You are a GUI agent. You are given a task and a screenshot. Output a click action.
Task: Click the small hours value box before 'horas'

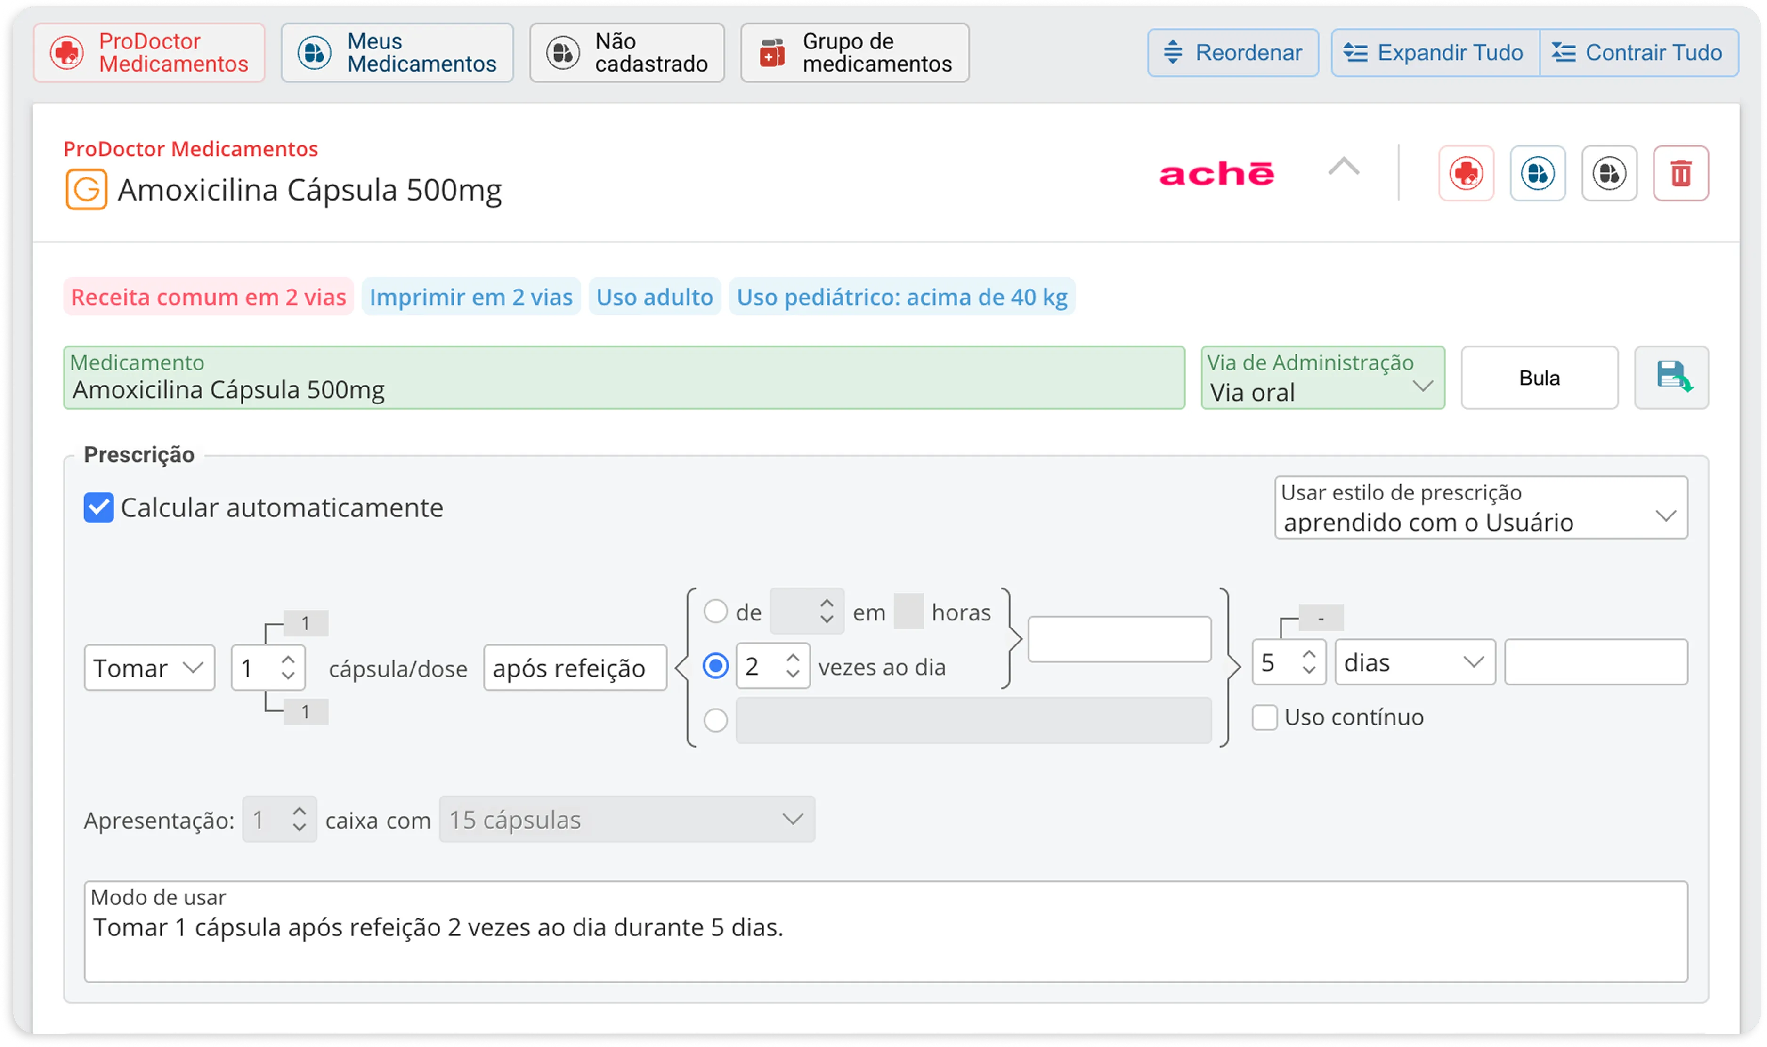908,611
